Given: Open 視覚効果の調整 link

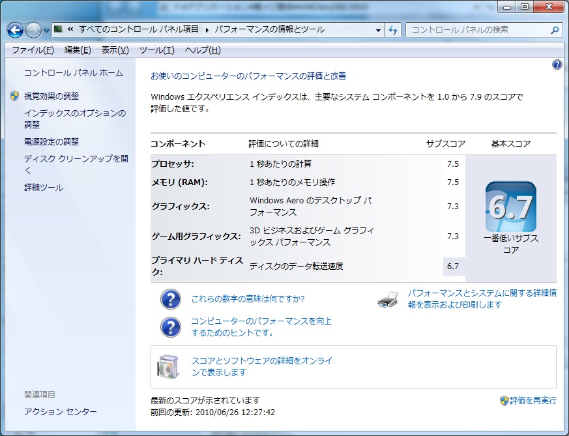Looking at the screenshot, I should pos(51,96).
